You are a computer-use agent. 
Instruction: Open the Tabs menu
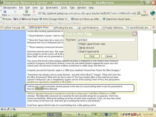pos(72,8)
